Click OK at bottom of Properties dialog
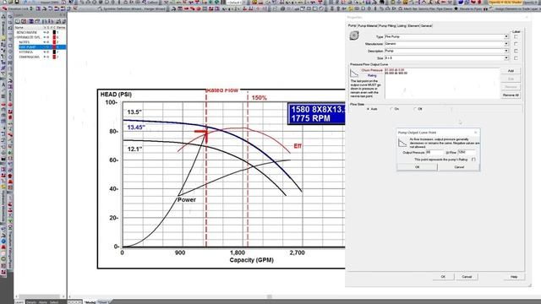The height and width of the screenshot is (304, 541). click(443, 276)
